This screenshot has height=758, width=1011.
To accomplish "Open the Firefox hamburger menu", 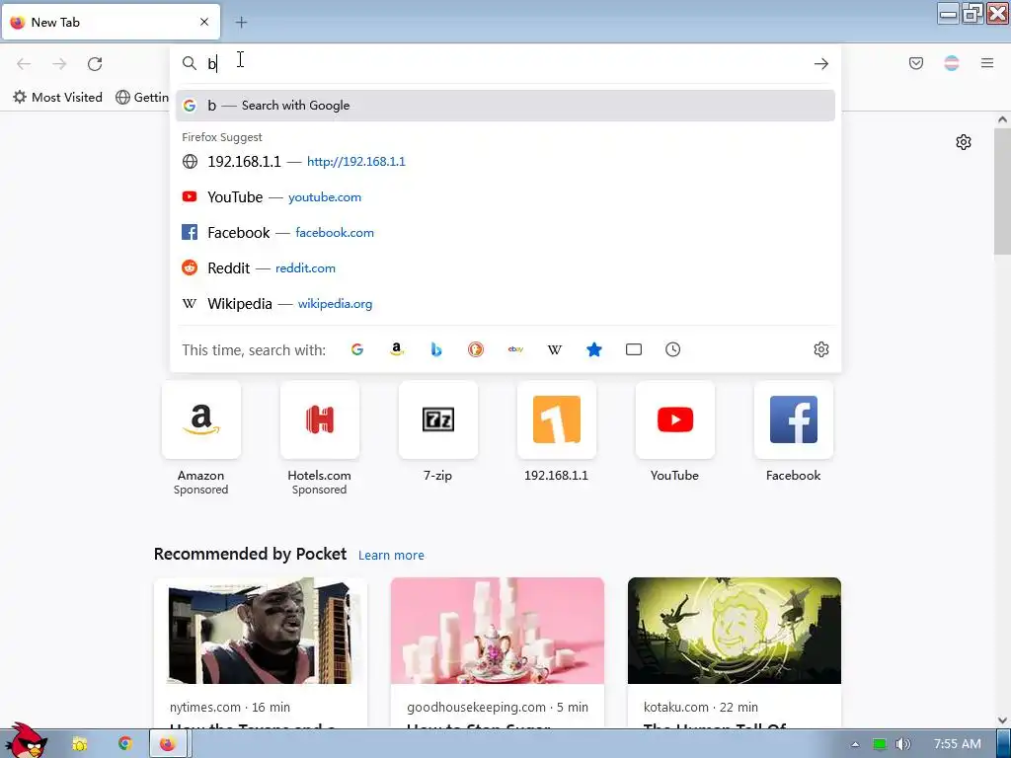I will [987, 63].
